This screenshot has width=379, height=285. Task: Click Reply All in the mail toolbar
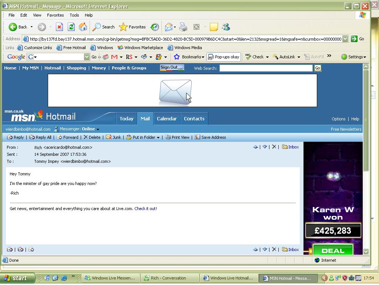[x=40, y=137]
